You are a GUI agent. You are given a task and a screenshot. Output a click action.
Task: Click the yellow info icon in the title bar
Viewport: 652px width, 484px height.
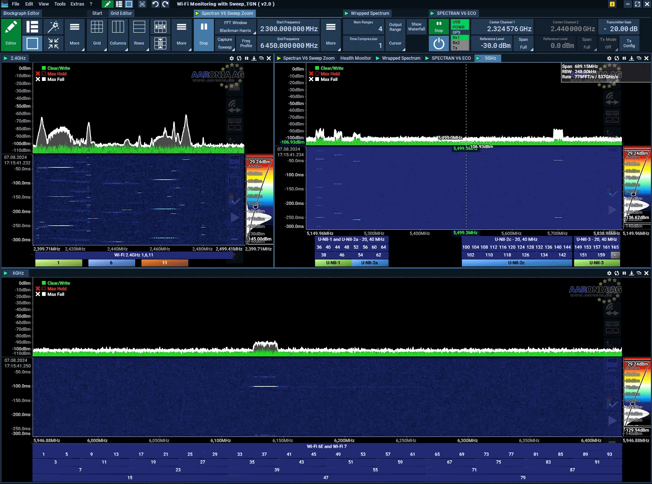point(612,4)
